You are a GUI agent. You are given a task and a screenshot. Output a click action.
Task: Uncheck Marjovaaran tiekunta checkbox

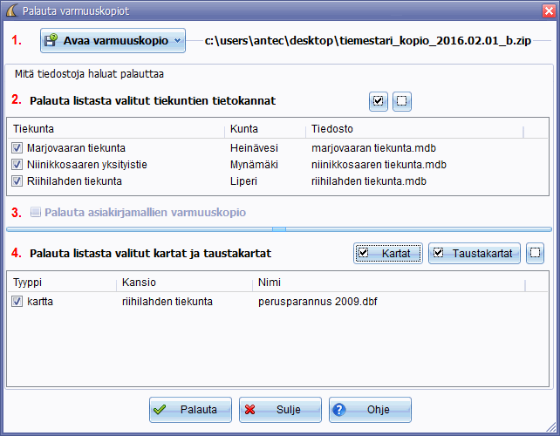point(17,148)
